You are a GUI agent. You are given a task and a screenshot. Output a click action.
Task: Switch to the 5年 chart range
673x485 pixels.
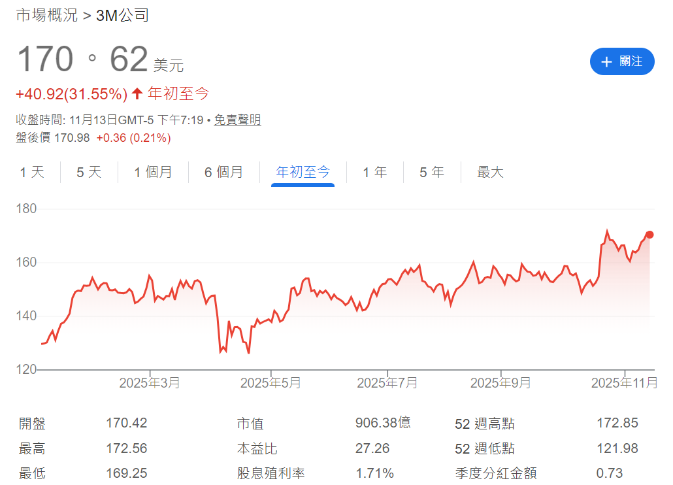tap(430, 172)
